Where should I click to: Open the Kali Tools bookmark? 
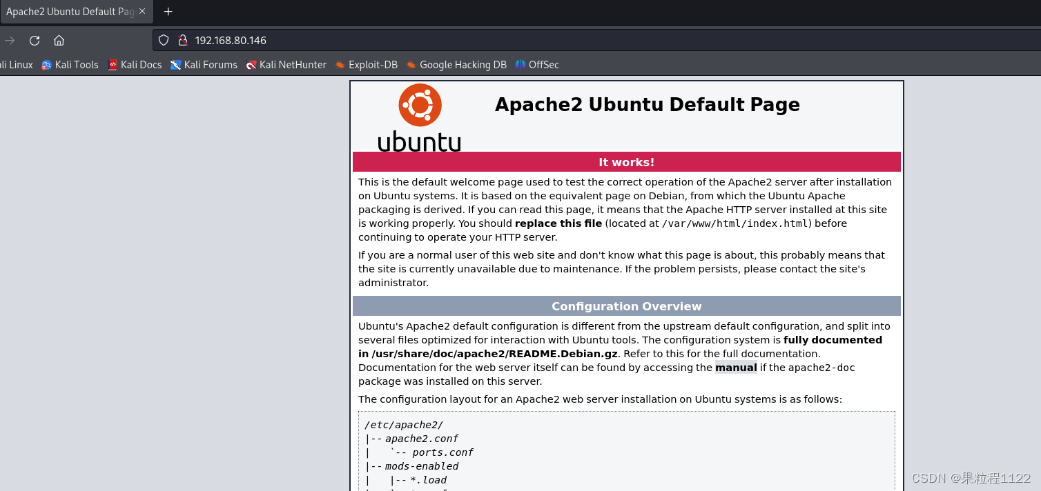coord(70,65)
